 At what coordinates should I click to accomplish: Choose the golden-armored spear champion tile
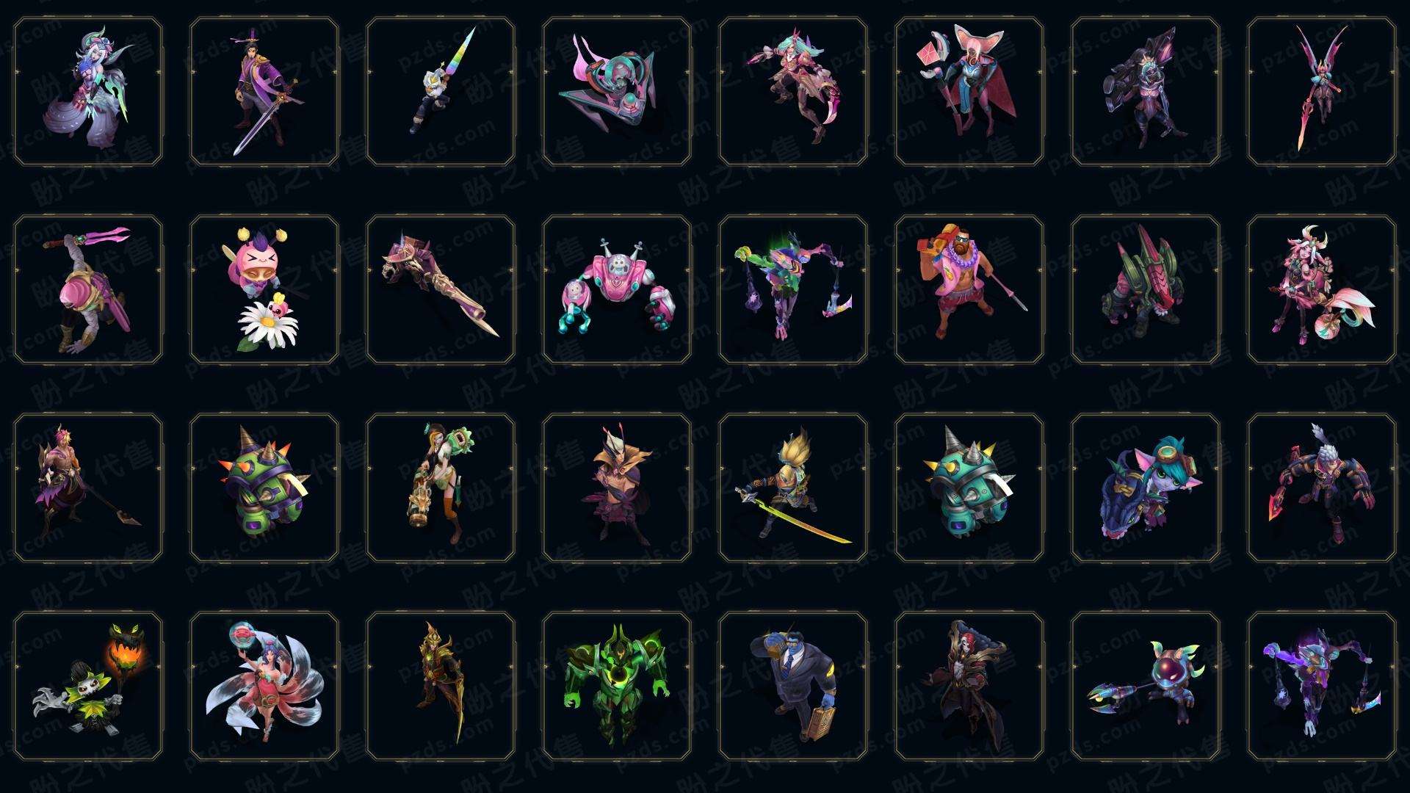[x=441, y=686]
